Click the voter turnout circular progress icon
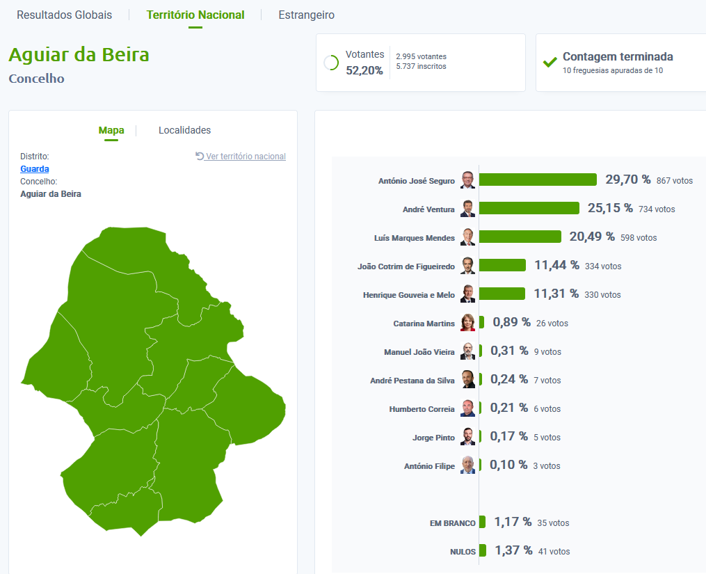This screenshot has height=574, width=706. 331,63
